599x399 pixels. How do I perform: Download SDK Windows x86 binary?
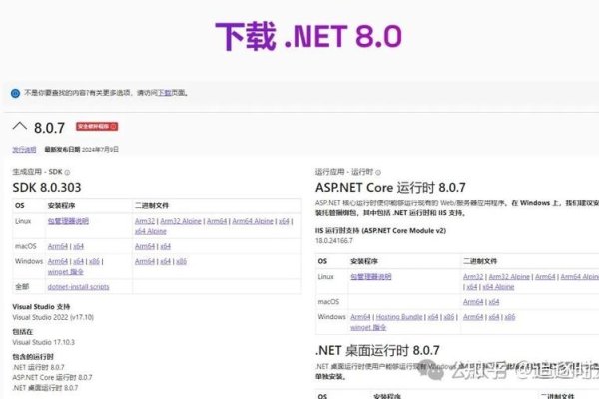[181, 261]
